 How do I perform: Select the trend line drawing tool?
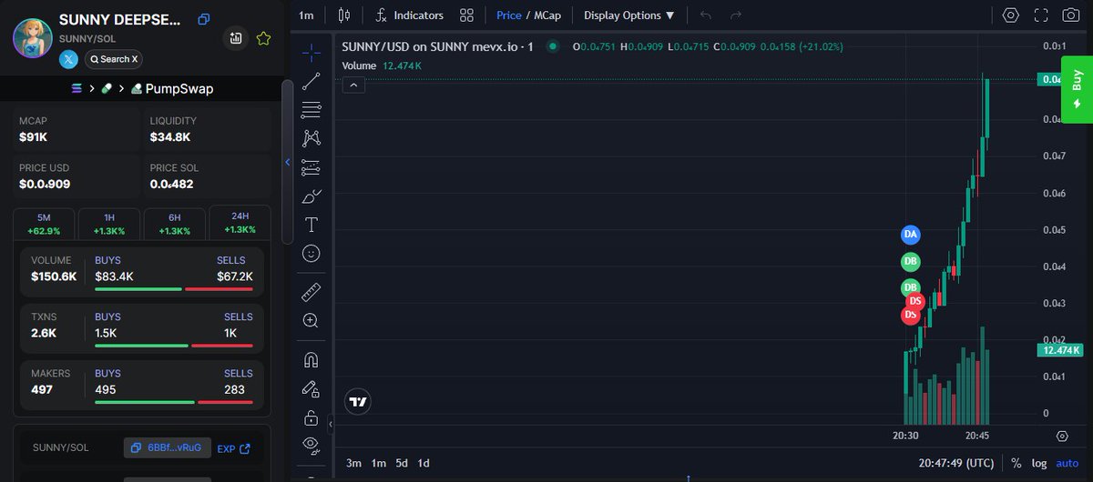click(x=311, y=81)
